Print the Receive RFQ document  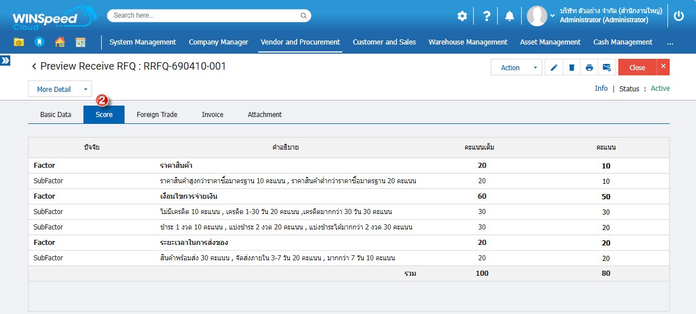(589, 68)
